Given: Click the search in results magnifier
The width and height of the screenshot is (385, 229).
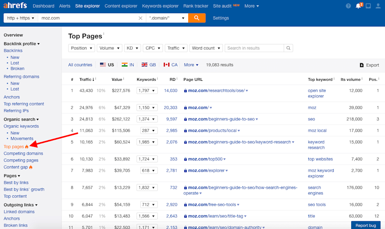Looking at the screenshot, I should pos(288,48).
